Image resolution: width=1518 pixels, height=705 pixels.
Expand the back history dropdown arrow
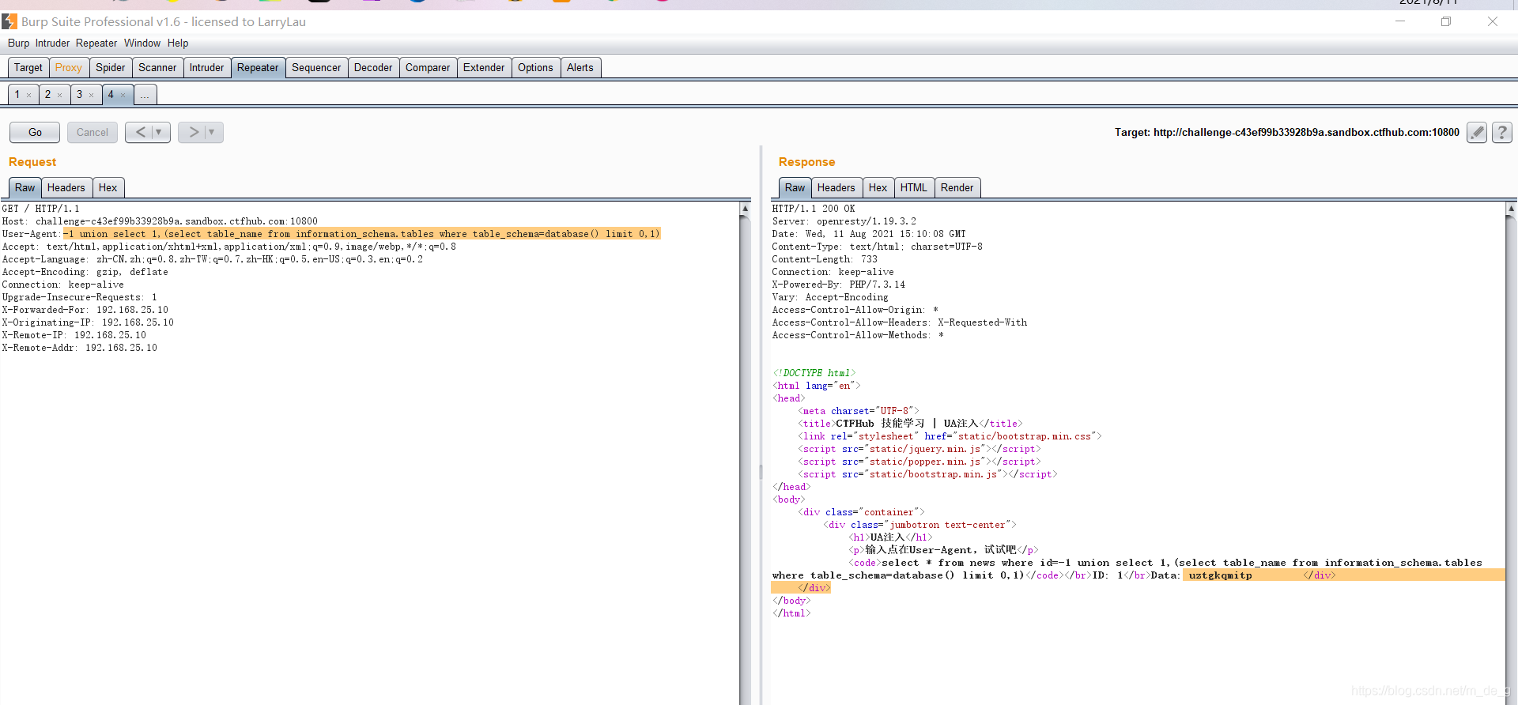pyautogui.click(x=159, y=132)
